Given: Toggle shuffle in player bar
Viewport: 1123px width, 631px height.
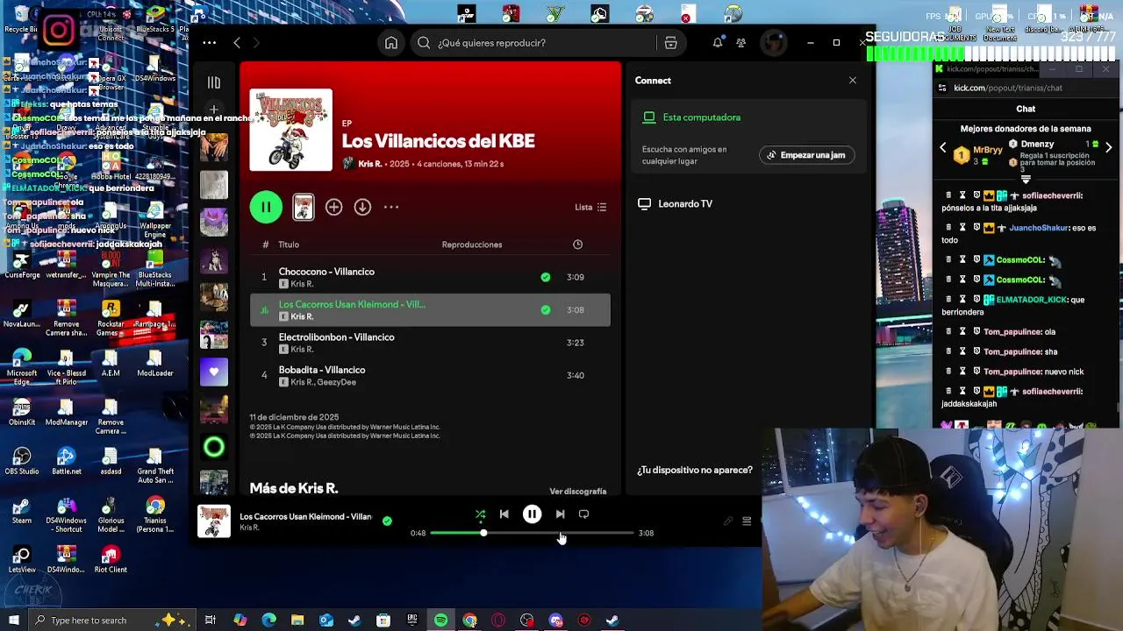Looking at the screenshot, I should point(480,514).
